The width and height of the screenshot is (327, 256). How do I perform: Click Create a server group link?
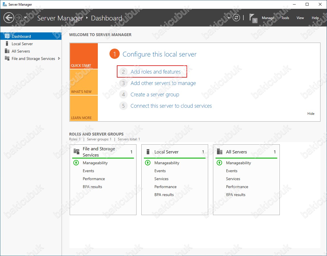pos(155,95)
